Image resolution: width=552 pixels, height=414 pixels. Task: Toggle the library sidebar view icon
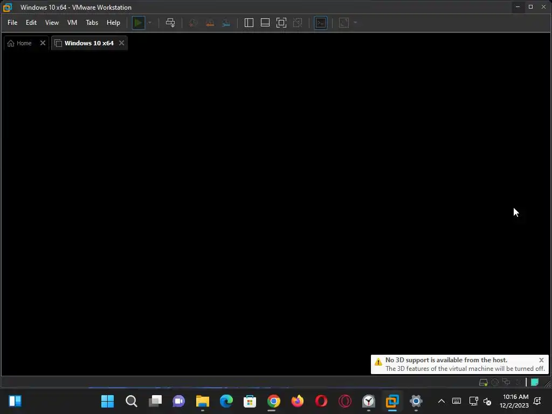click(x=249, y=23)
